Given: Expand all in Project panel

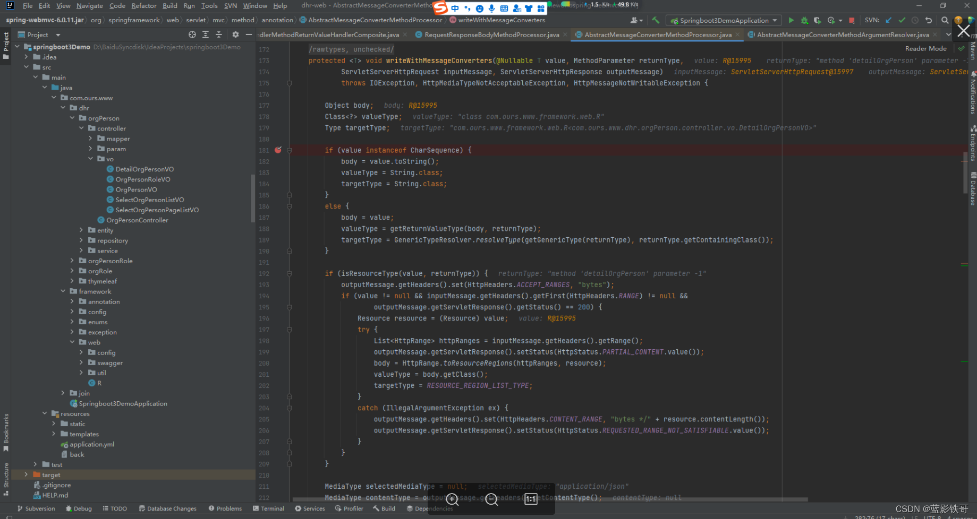Looking at the screenshot, I should (206, 34).
